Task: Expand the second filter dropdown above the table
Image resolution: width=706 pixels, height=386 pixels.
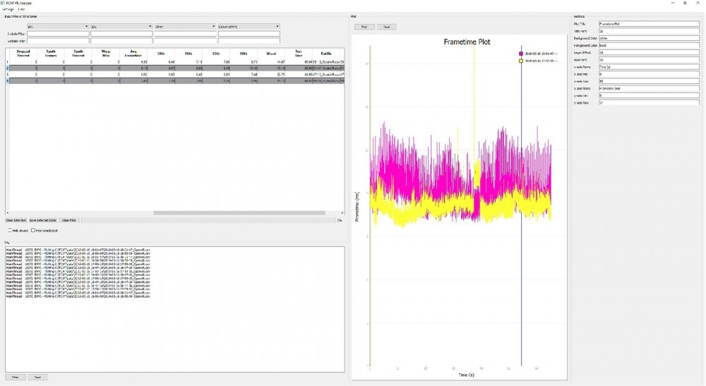Action: pos(121,27)
